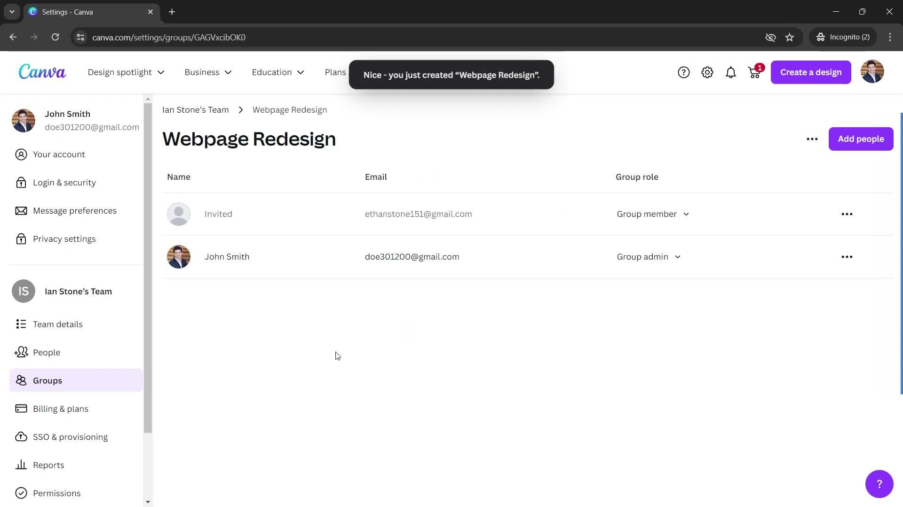Click Ian Stone's Team breadcrumb link
Image resolution: width=903 pixels, height=507 pixels.
tap(195, 109)
